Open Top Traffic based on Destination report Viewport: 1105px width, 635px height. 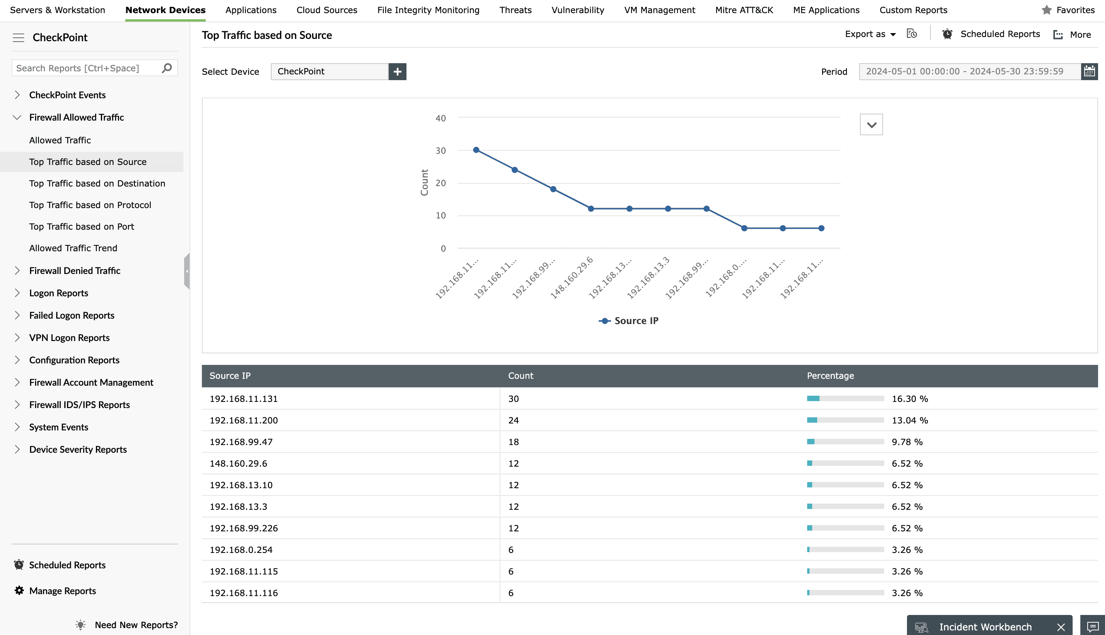click(x=97, y=183)
